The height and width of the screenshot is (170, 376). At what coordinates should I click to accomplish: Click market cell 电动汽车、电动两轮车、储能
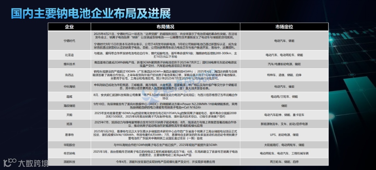[x=284, y=55]
